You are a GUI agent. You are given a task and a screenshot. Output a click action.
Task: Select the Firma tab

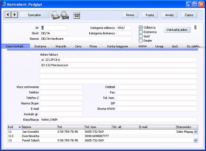[93, 46]
